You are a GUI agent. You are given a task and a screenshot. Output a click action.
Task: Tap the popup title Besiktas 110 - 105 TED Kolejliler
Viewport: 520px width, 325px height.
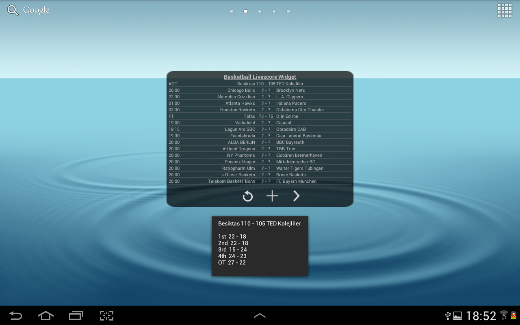[x=259, y=223]
